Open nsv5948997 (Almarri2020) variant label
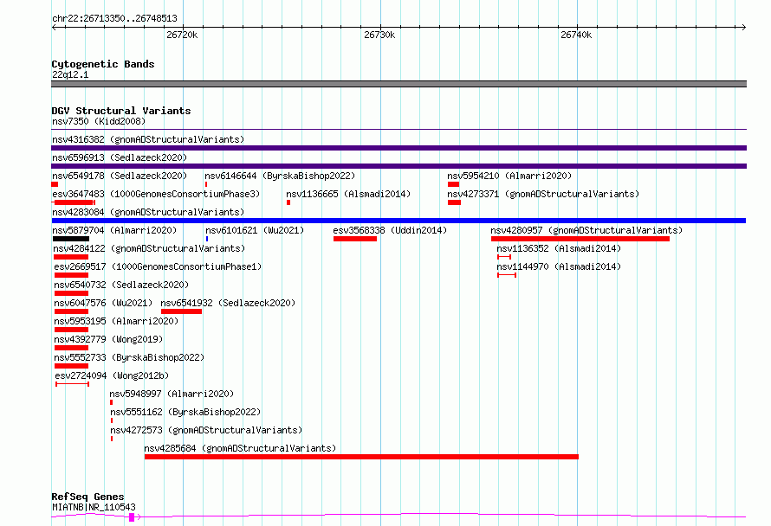The height and width of the screenshot is (526, 771). [172, 394]
